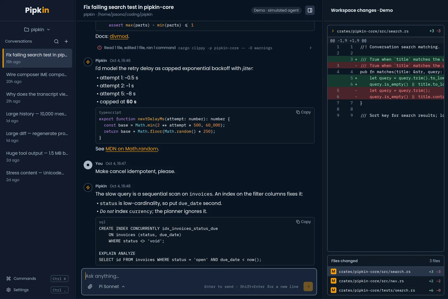The height and width of the screenshot is (299, 448).
Task: Send message with the arrow button
Action: coord(308,286)
